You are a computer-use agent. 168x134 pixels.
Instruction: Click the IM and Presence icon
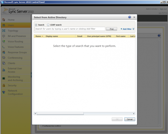tap(4, 36)
